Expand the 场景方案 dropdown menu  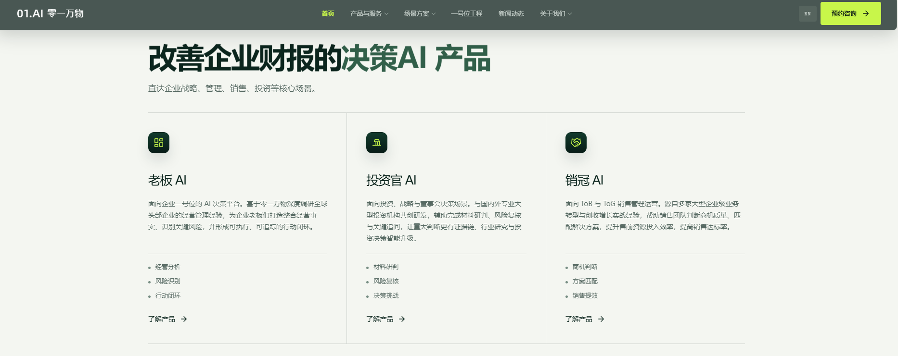point(420,13)
